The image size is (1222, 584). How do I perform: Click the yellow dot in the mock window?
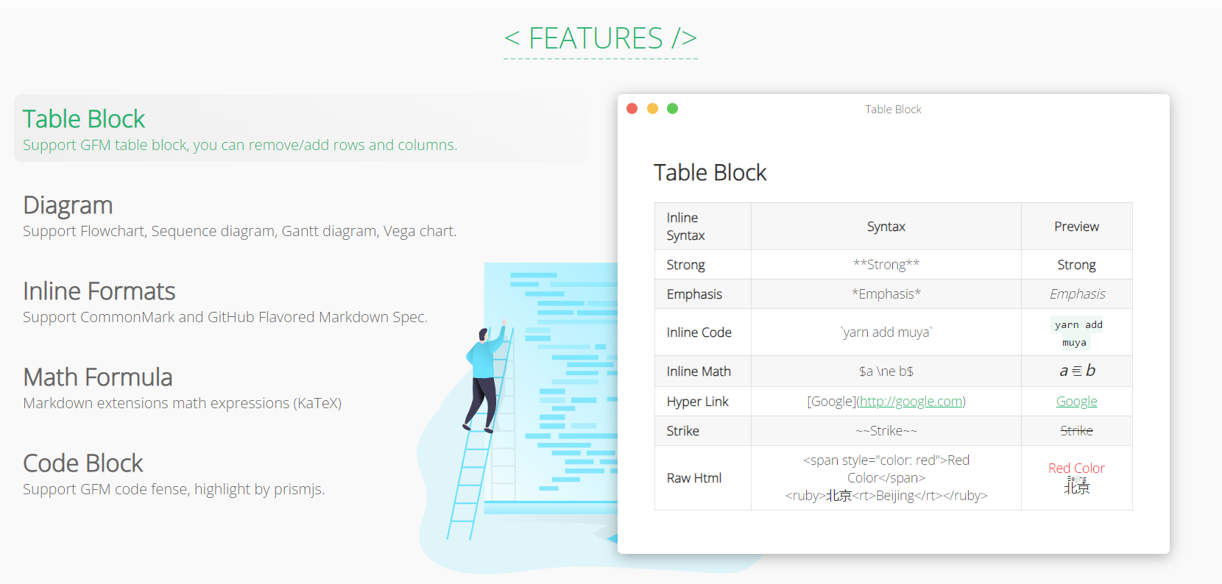pyautogui.click(x=652, y=109)
